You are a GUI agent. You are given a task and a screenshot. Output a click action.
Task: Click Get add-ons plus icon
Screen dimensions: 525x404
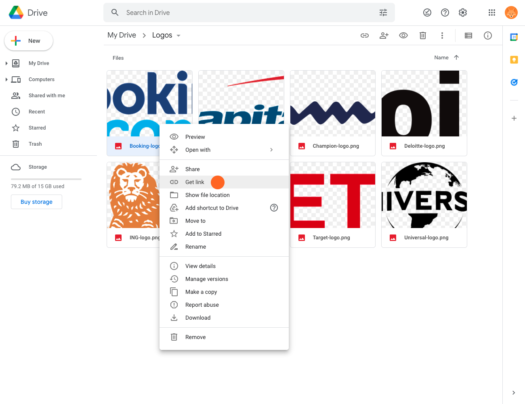pos(514,118)
